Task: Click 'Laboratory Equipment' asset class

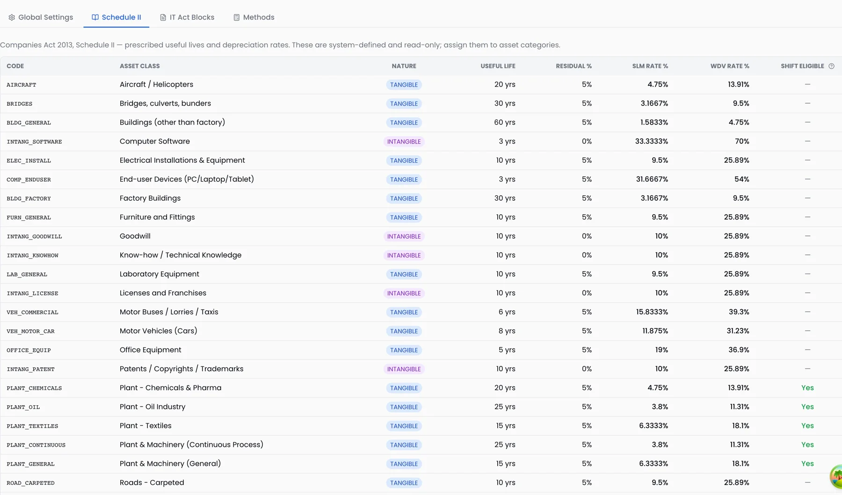Action: point(159,274)
